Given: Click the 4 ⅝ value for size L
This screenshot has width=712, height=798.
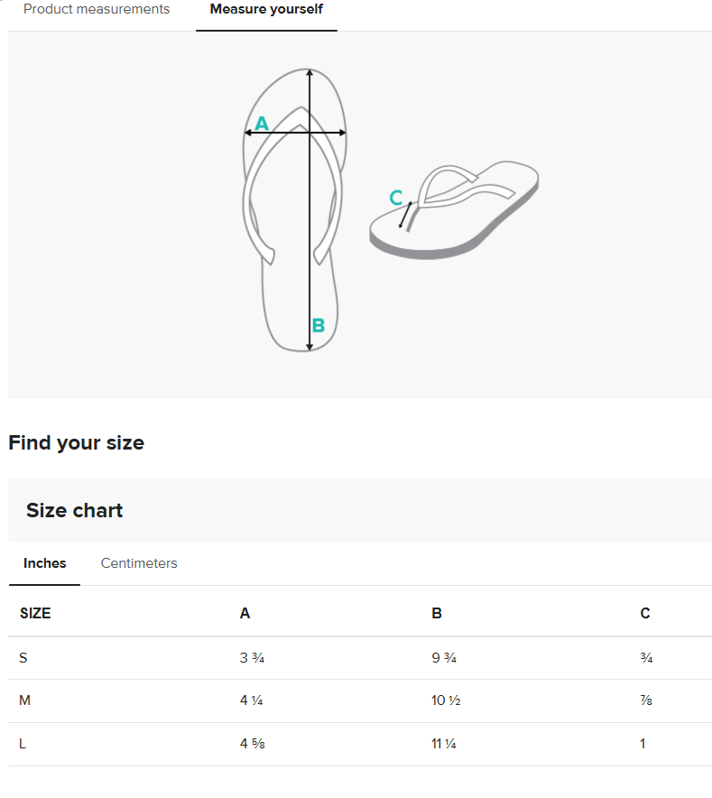Looking at the screenshot, I should tap(252, 744).
